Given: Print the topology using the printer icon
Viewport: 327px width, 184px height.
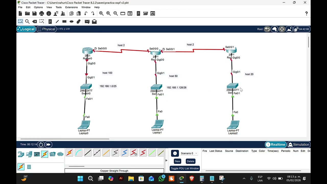Looking at the screenshot, I should (x=42, y=14).
